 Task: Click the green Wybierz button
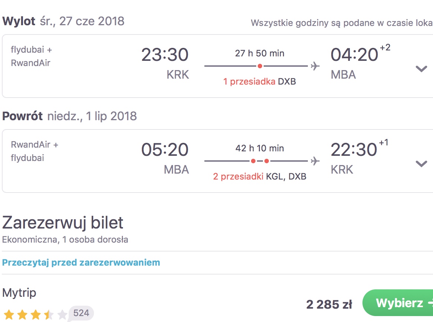tap(398, 303)
